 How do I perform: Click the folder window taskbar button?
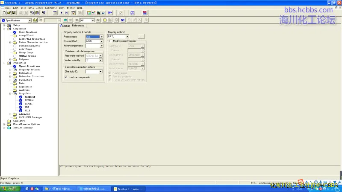tap(60, 189)
